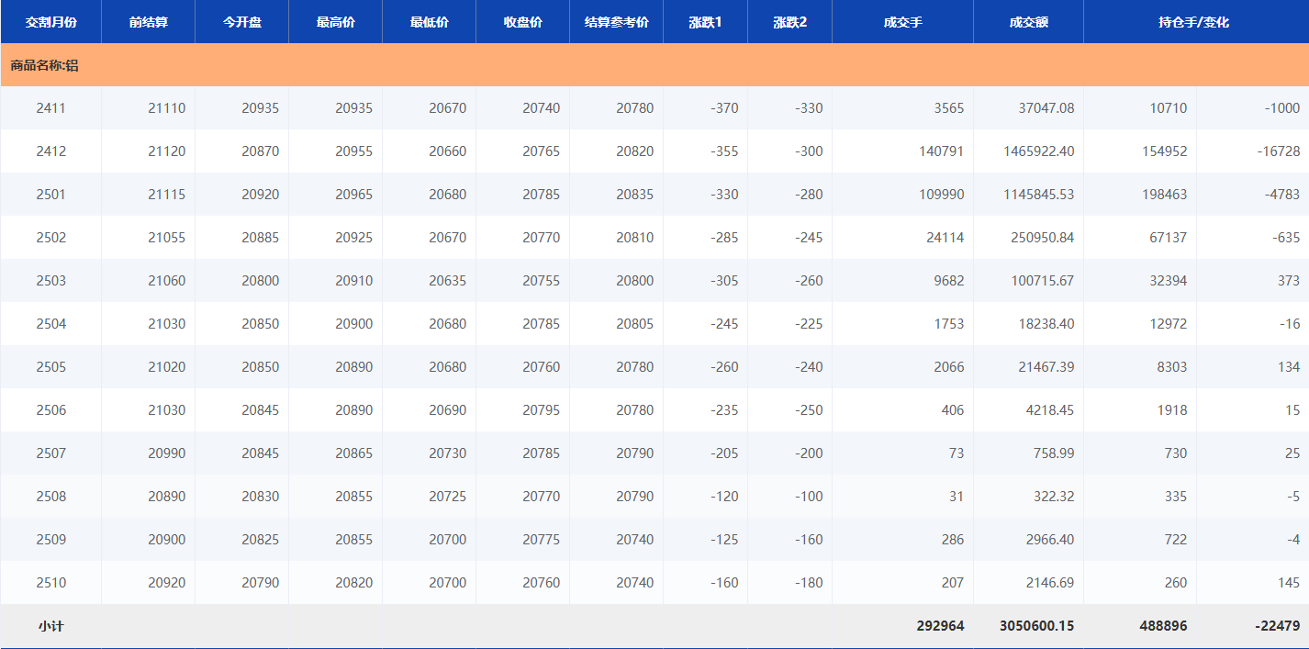The image size is (1309, 649).
Task: Select the turnover value 1465922.40
Action: point(1039,151)
